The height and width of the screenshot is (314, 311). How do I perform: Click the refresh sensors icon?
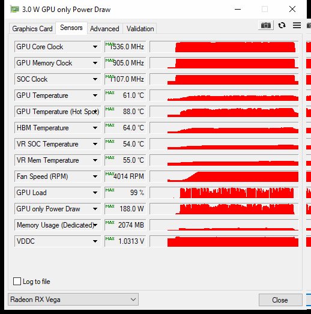(282, 25)
